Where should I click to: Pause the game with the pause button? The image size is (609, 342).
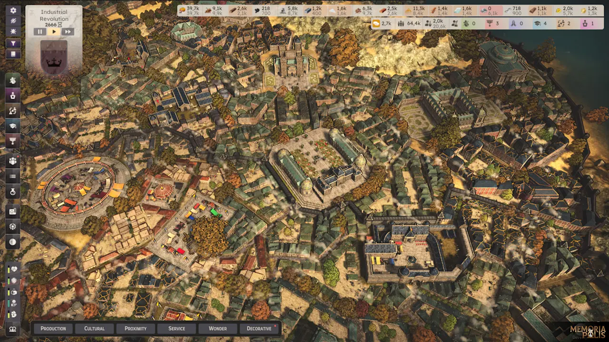40,31
